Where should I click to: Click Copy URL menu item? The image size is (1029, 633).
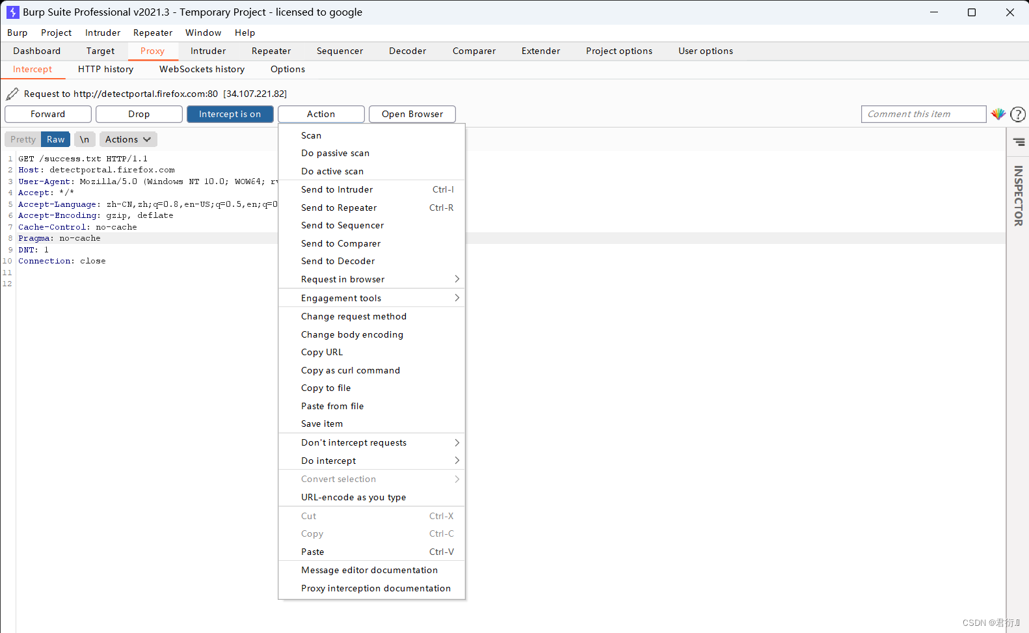pos(371,352)
